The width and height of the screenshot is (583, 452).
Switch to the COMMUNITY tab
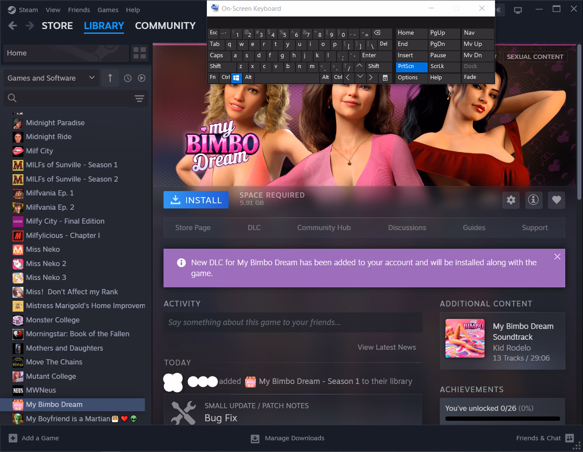coord(165,26)
